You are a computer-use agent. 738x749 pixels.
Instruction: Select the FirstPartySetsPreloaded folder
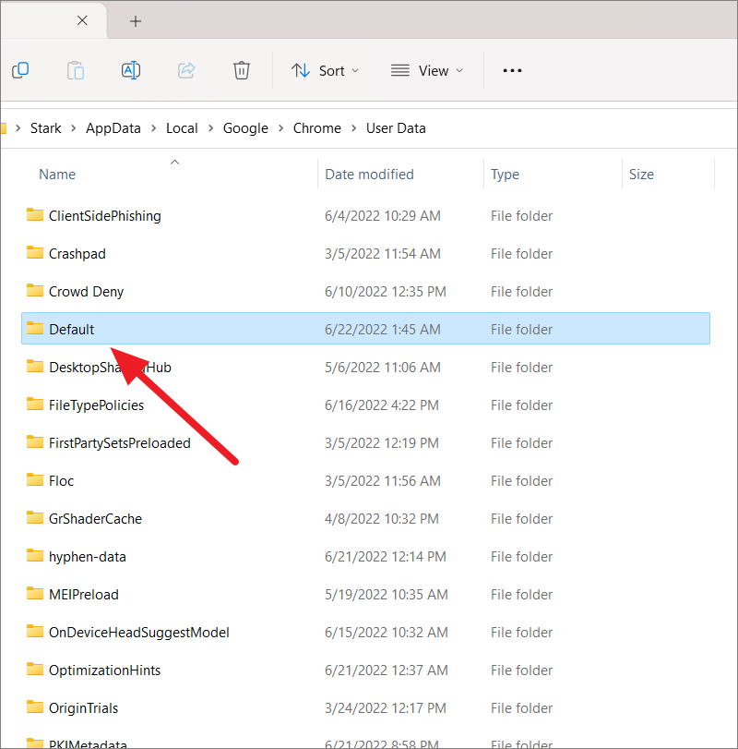(x=365, y=442)
